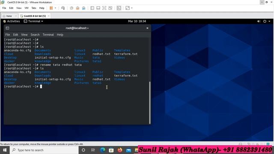Click the Windows 'Type here to search' box
This screenshot has height=154, width=274.
tap(44, 150)
